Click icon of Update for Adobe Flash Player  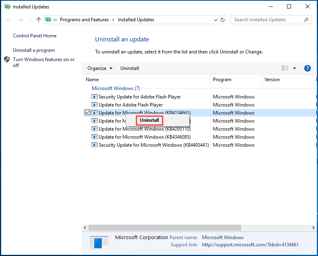click(x=94, y=105)
